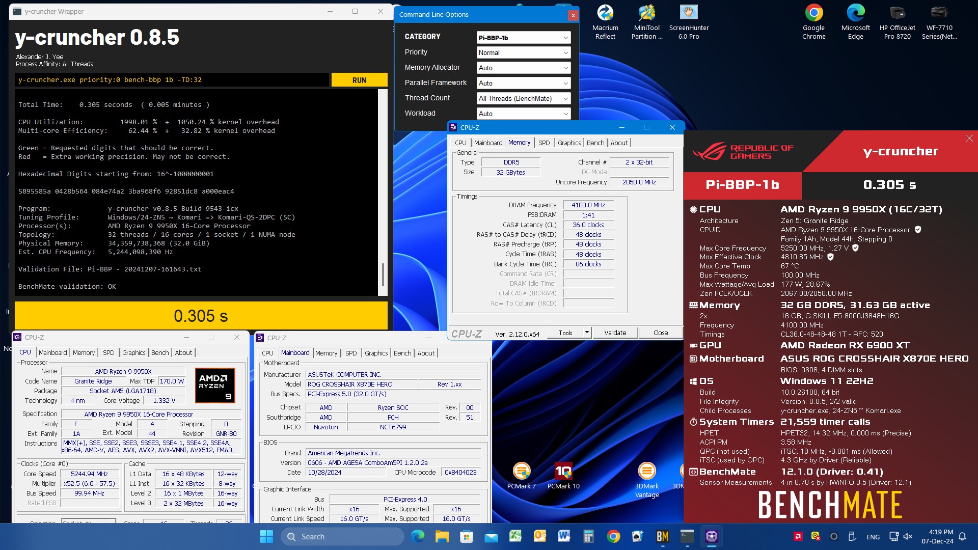Click the taskbar Search box
Image resolution: width=978 pixels, height=550 pixels.
[342, 536]
